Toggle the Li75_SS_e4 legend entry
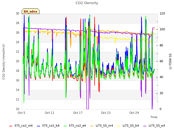Screen dimensions: 174x131 (154, 126)
